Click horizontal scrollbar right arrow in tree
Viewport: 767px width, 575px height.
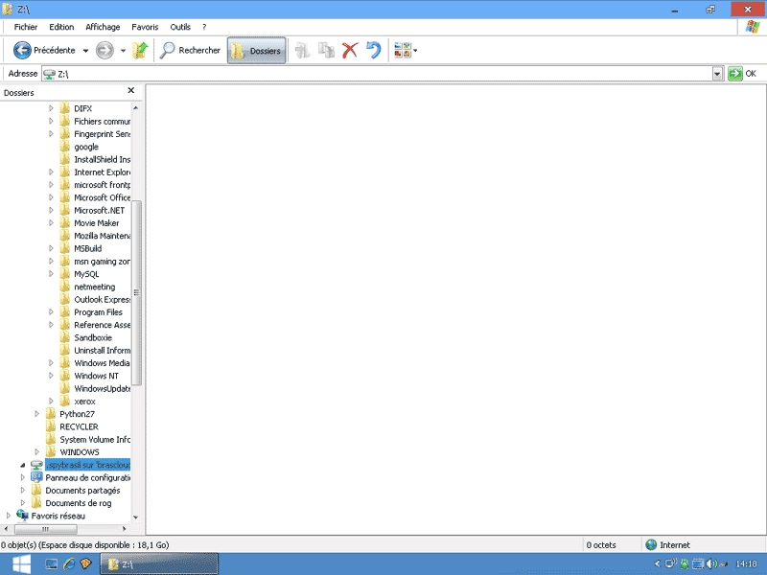coord(125,529)
